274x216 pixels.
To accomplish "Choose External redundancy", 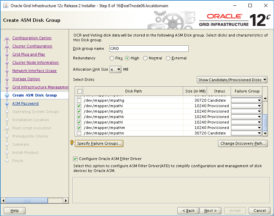I will 168,58.
